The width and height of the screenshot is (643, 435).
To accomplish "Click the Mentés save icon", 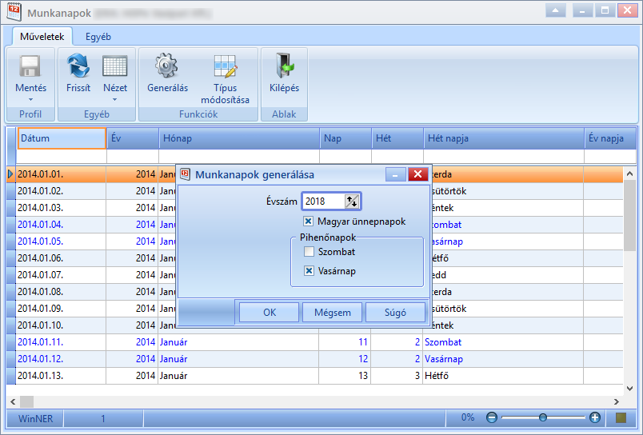I will tap(30, 66).
